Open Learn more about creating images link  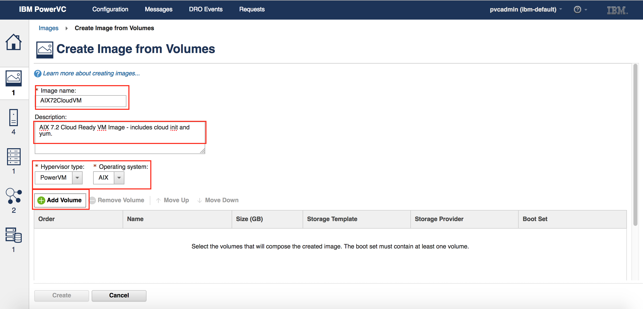pyautogui.click(x=91, y=73)
